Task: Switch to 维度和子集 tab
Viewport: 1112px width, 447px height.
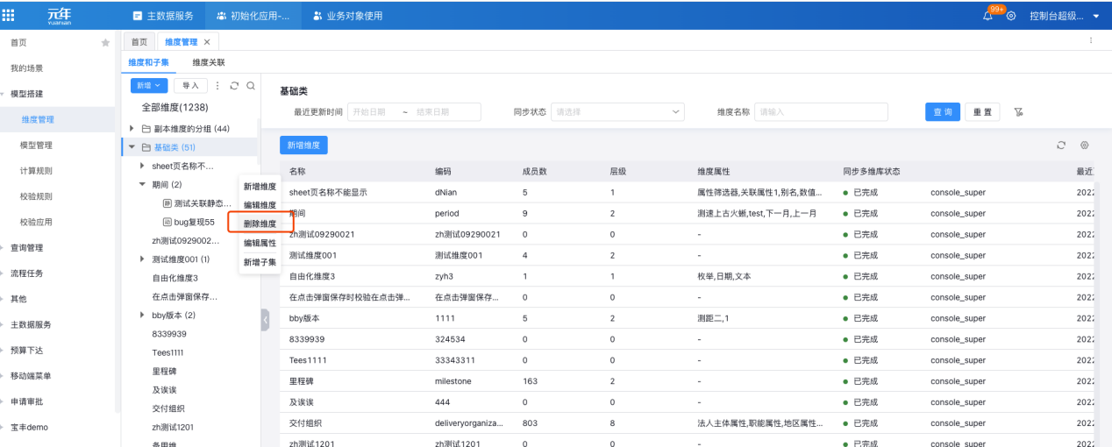Action: coord(148,62)
